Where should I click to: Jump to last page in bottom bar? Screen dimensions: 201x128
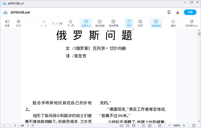point(33,125)
